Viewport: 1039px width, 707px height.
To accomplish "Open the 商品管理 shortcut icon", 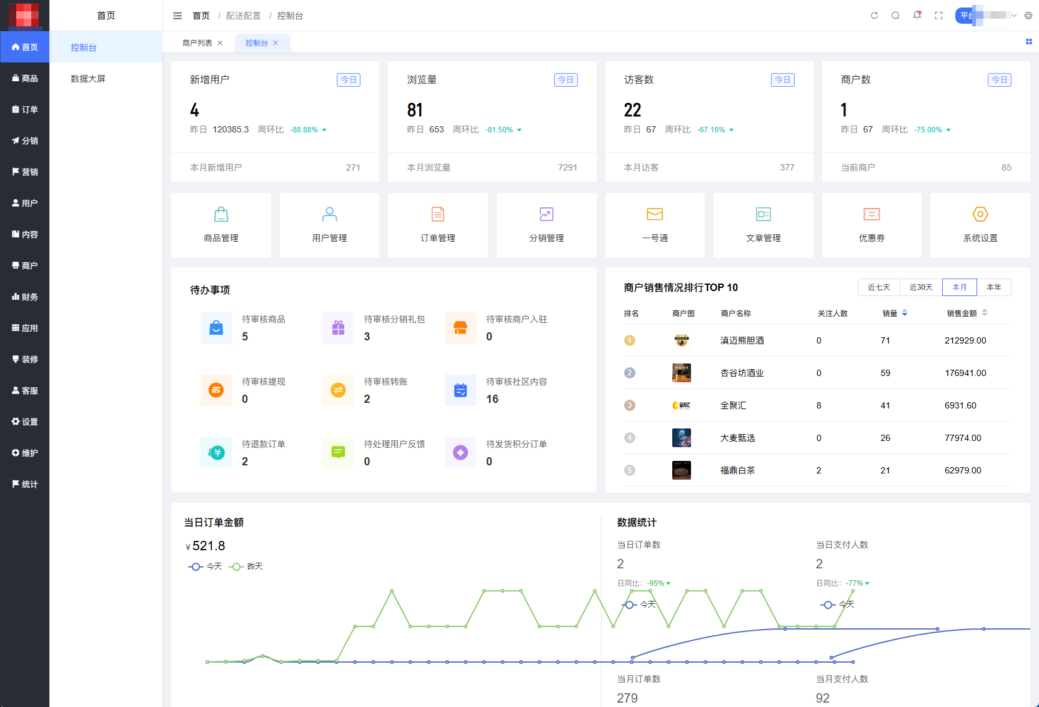I will [x=221, y=215].
